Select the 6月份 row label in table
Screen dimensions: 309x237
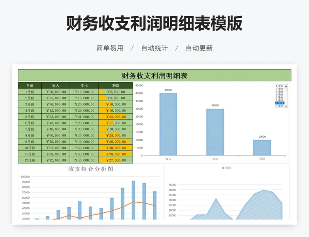click(x=30, y=123)
